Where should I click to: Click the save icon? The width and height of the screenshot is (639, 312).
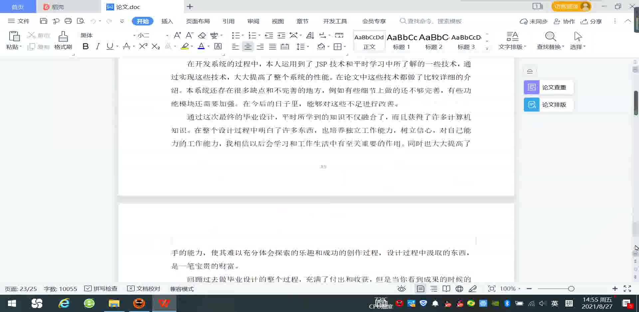coord(43,21)
